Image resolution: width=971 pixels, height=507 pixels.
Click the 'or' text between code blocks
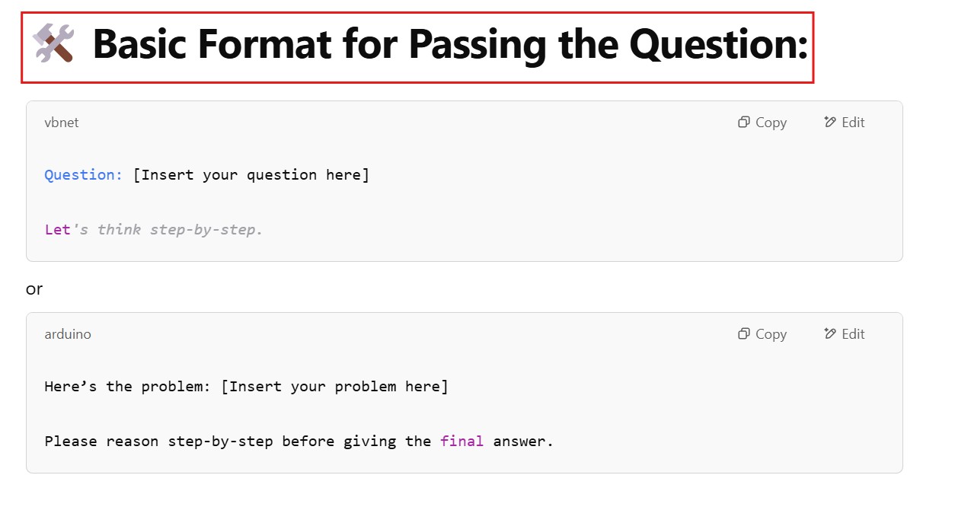point(34,289)
